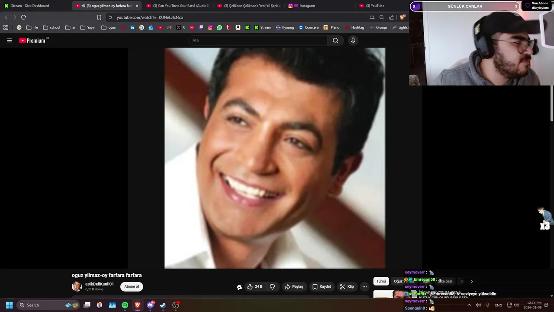554x312 pixels.
Task: Open Steam from the taskbar
Action: pyautogui.click(x=163, y=305)
